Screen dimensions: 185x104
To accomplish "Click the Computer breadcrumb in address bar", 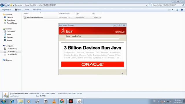I will coord(18,5).
